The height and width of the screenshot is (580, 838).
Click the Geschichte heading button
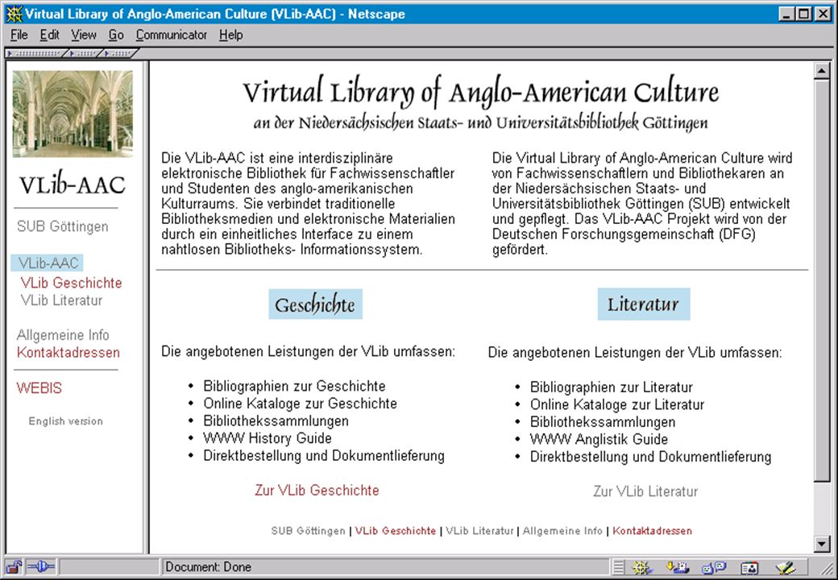315,304
